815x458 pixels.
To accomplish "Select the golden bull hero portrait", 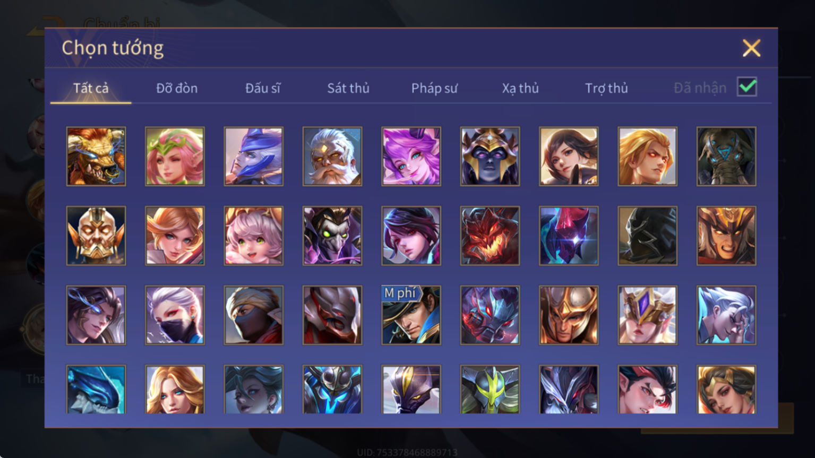I will pos(96,156).
